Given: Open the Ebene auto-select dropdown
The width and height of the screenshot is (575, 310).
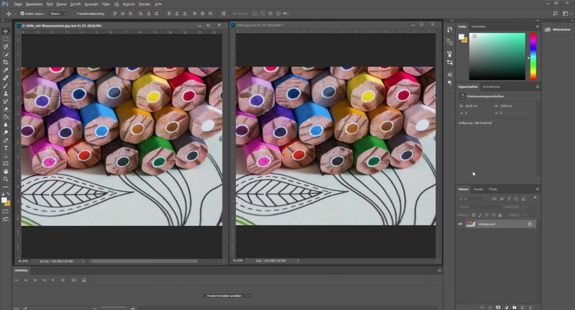Looking at the screenshot, I should click(x=57, y=13).
